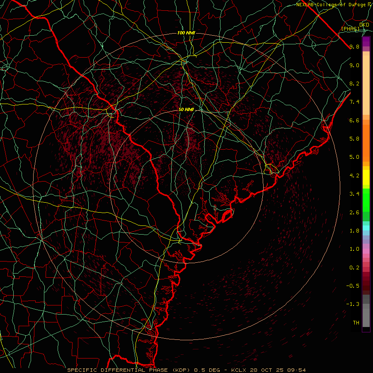The image size is (373, 373).
Task: Click the 7.4 value on the color scale
Action: (x=354, y=102)
